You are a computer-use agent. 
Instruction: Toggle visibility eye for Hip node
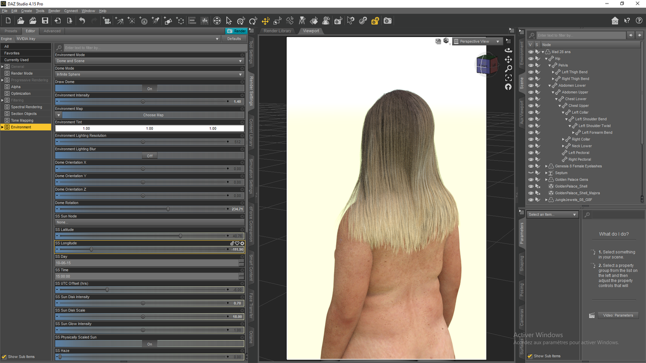click(531, 58)
